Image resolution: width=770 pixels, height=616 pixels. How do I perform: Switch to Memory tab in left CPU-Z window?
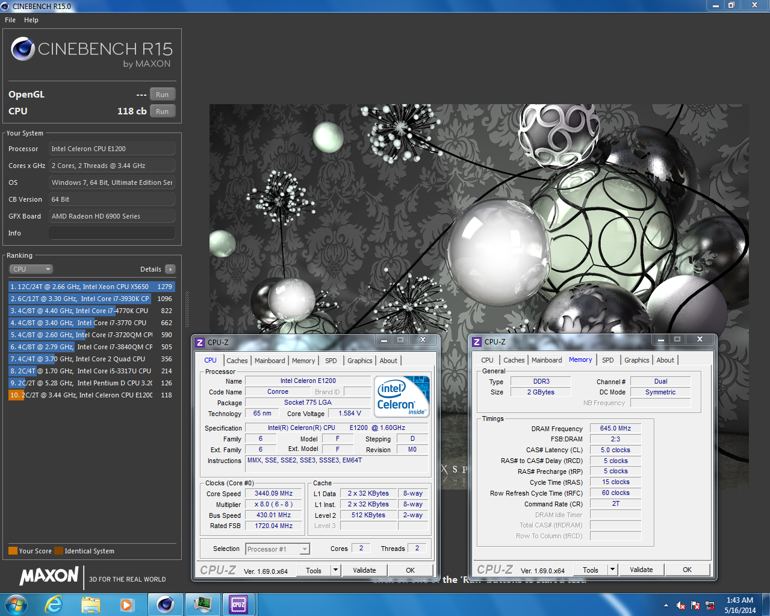click(303, 361)
